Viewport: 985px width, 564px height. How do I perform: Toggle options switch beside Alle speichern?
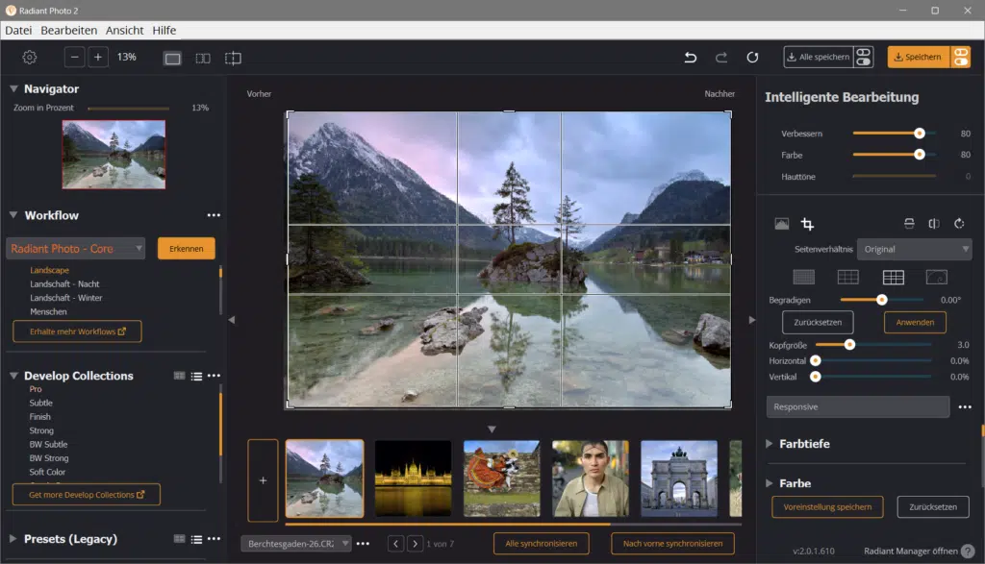click(x=863, y=58)
